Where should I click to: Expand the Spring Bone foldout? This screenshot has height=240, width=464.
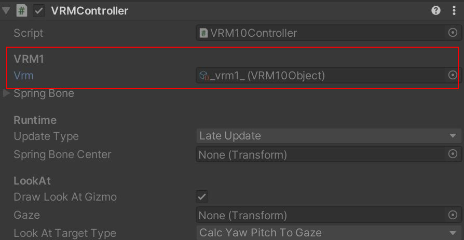(x=6, y=93)
